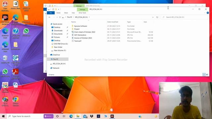Open HP Support Assistant desktop icon
Screen dimensions: 212x119
[16, 33]
